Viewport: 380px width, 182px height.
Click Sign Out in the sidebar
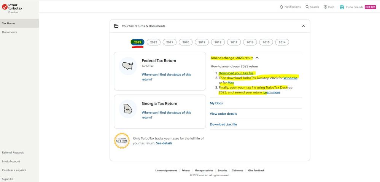pos(7,179)
